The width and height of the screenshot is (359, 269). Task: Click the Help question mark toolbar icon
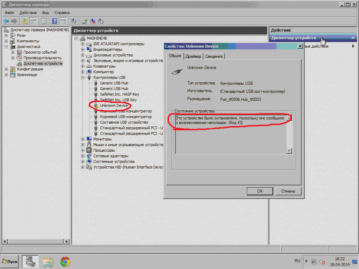[x=55, y=21]
